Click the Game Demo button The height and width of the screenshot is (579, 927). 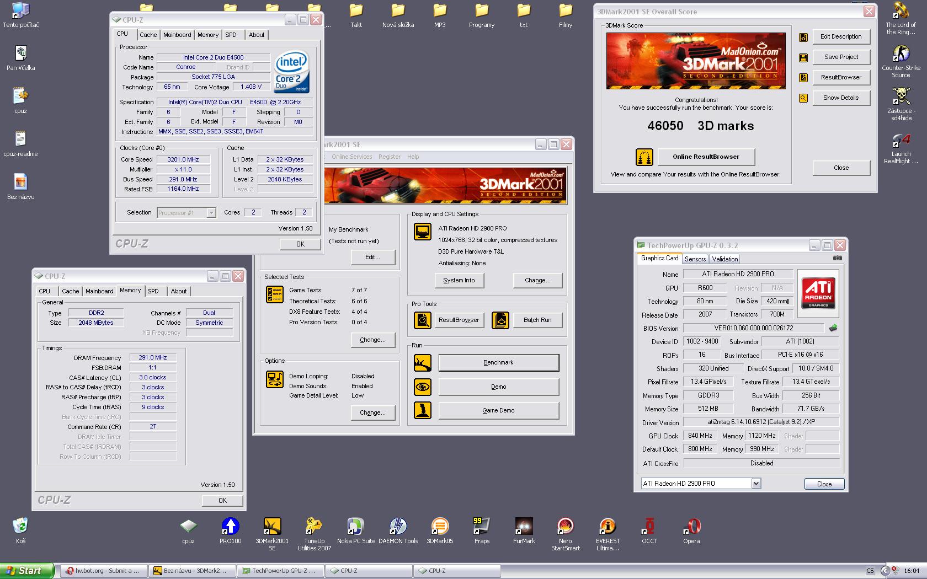498,411
